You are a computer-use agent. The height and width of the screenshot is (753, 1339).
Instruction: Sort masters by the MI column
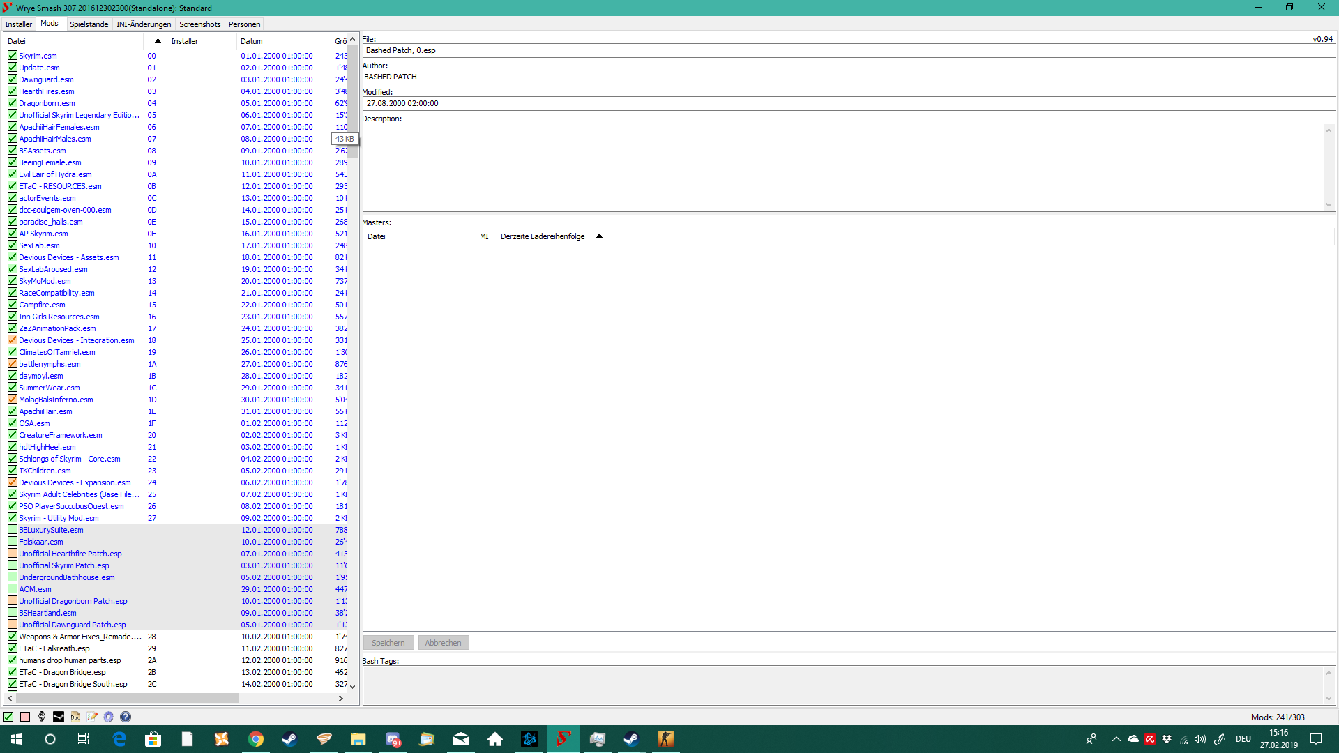click(x=485, y=236)
